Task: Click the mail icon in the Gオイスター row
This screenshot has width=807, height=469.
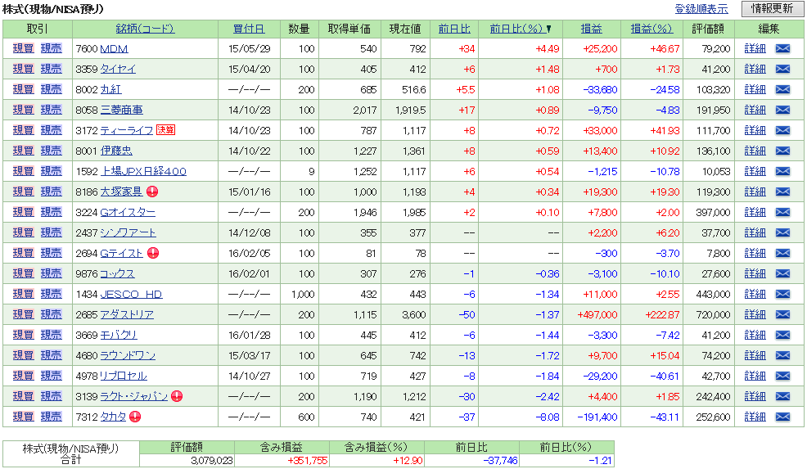Action: tap(782, 212)
